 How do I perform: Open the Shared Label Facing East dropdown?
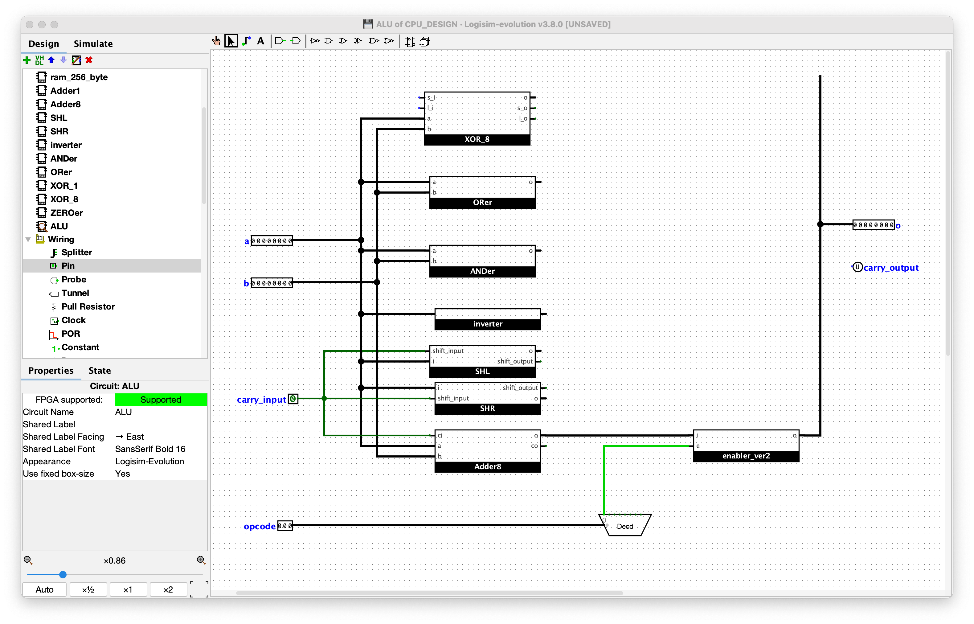pos(161,436)
